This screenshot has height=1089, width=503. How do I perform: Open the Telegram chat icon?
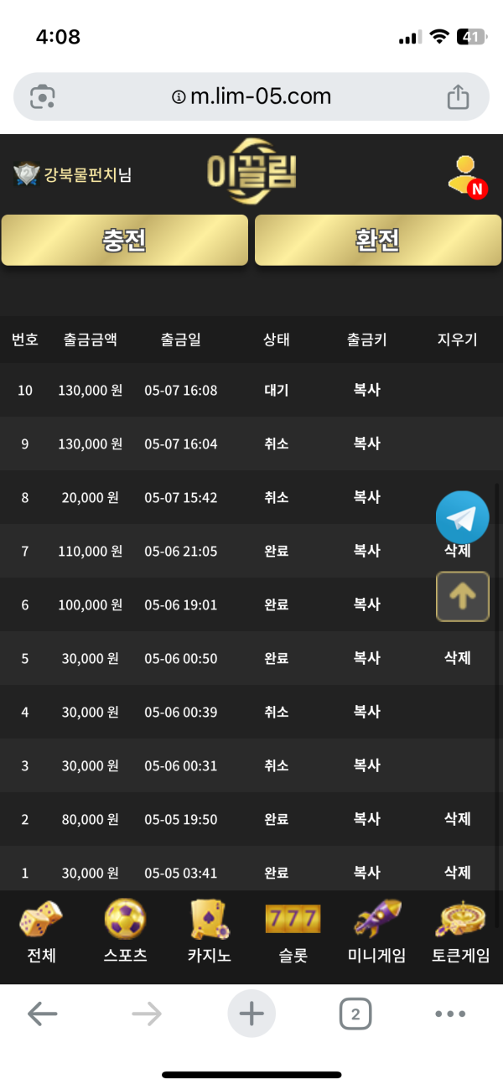(x=462, y=517)
